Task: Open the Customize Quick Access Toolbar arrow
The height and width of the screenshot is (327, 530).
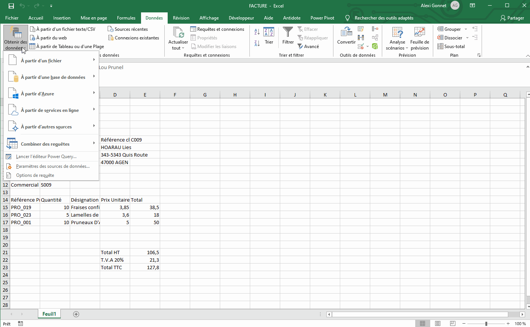Action: 51,6
